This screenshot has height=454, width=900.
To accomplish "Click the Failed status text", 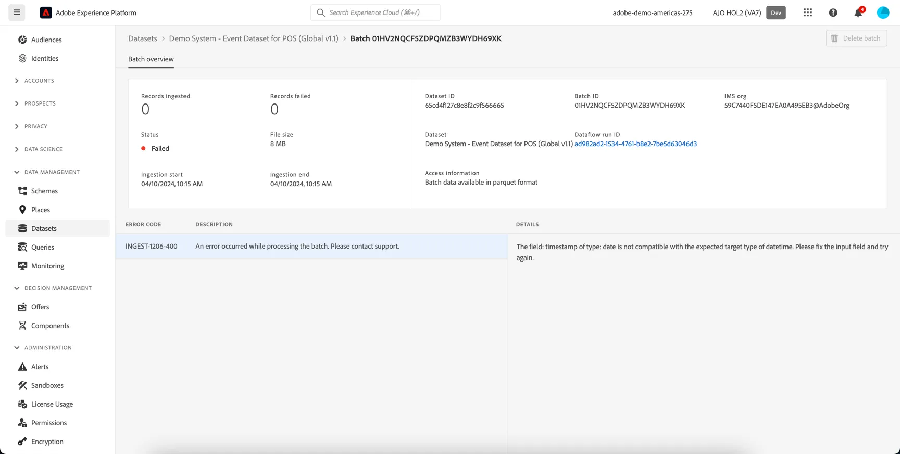I will (160, 148).
